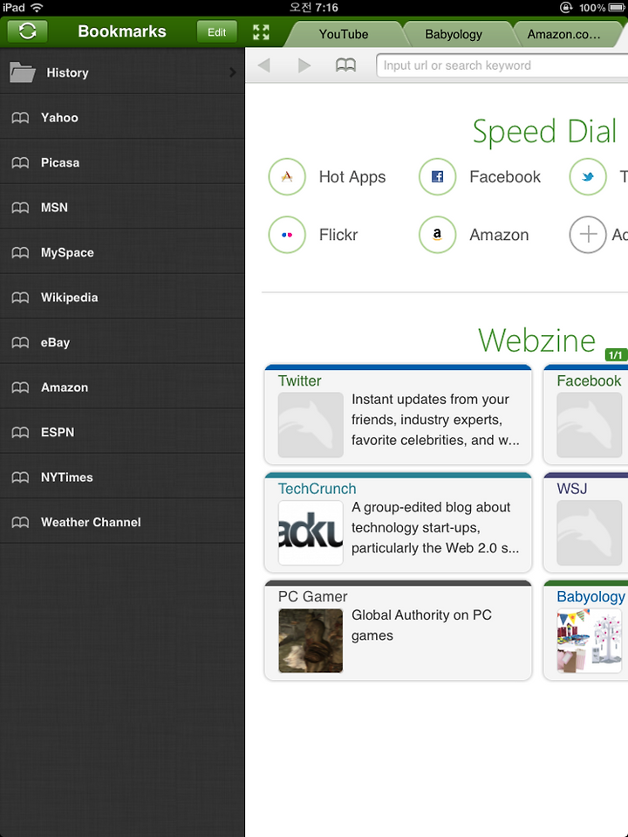This screenshot has width=628, height=837.
Task: Open the Twitter webzine card title
Action: (x=299, y=381)
